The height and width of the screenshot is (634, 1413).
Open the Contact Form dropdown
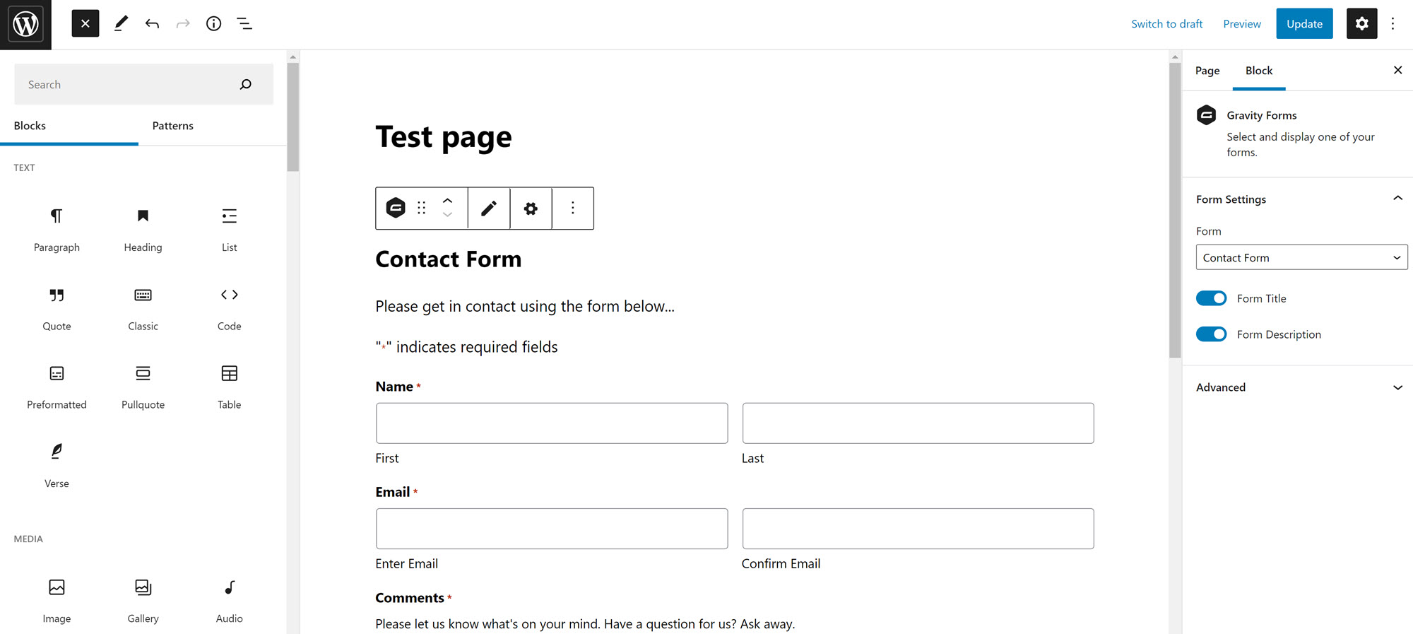(1301, 257)
